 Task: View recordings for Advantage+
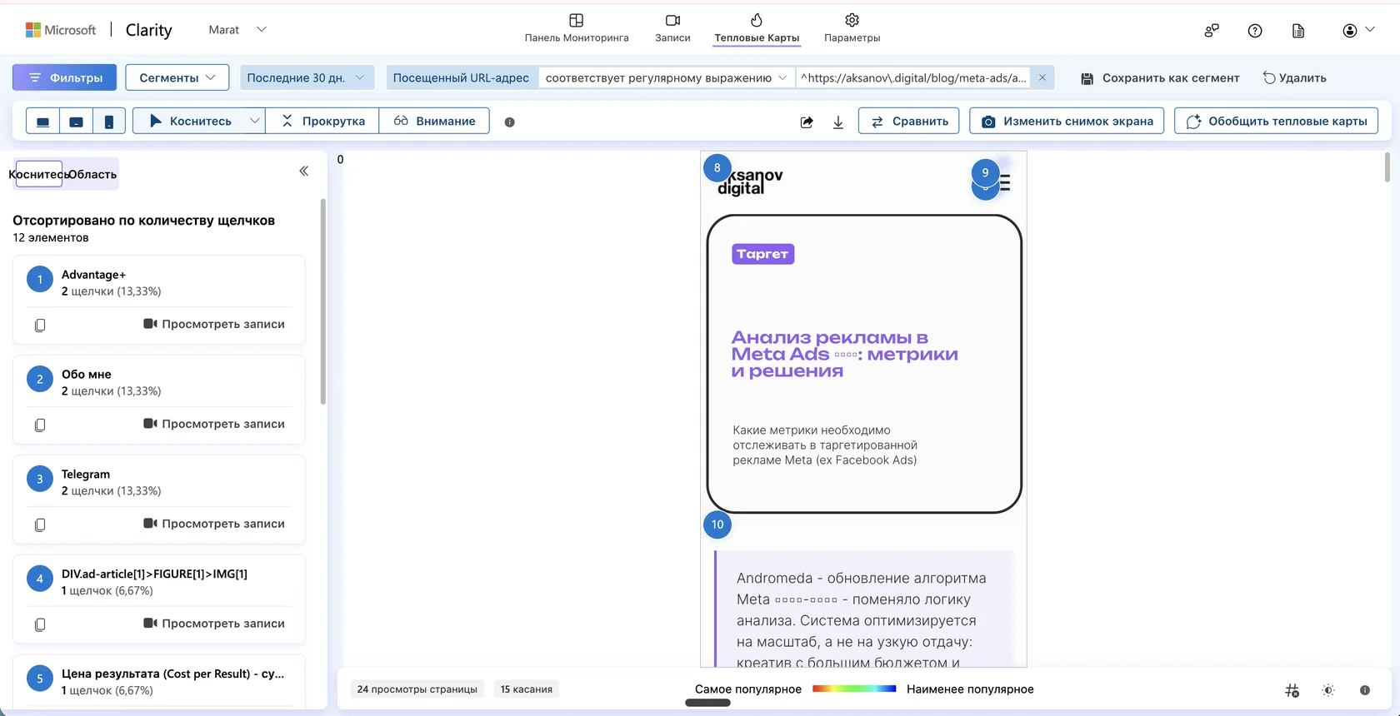coord(214,324)
